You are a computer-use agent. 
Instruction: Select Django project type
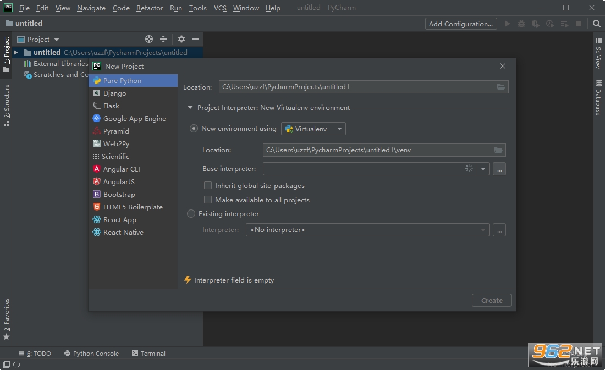tap(133, 93)
